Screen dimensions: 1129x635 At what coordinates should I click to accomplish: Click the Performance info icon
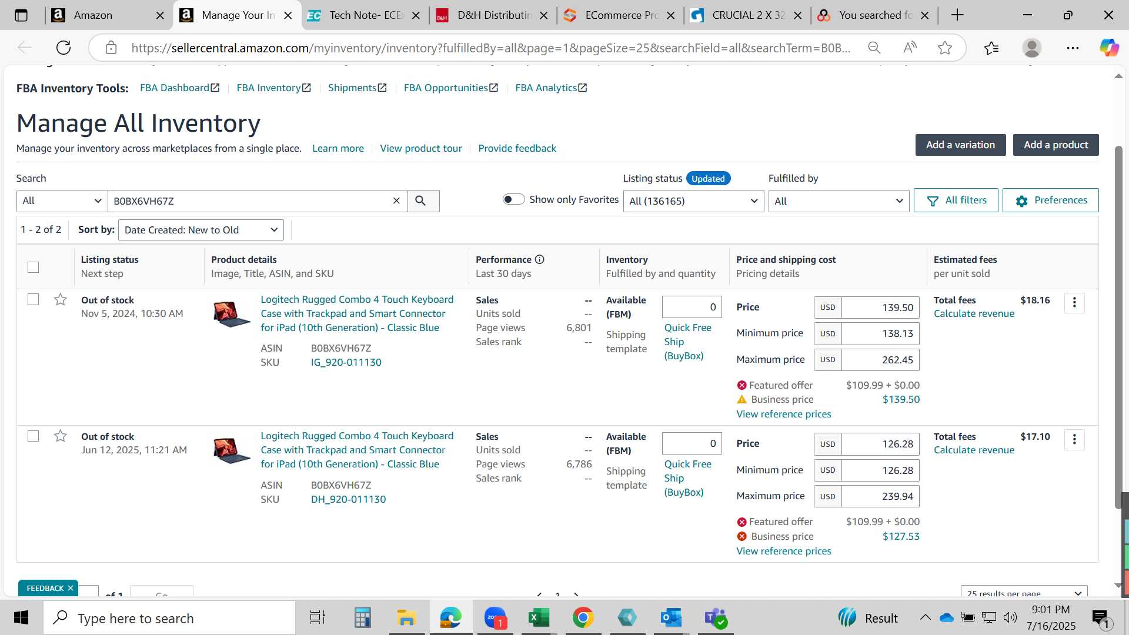click(539, 259)
